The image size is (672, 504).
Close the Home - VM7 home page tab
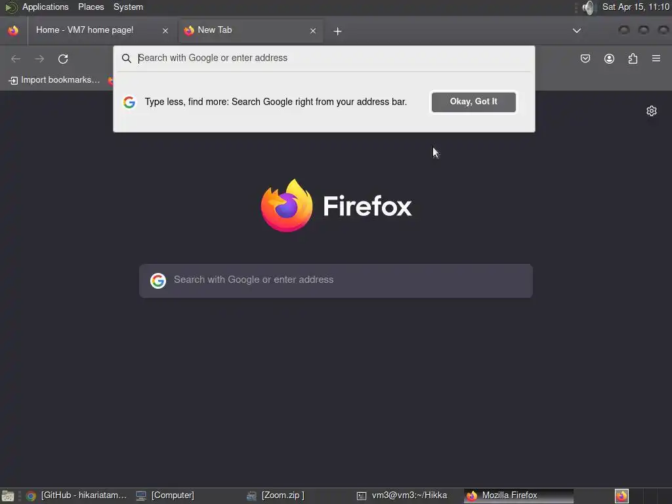click(x=165, y=31)
